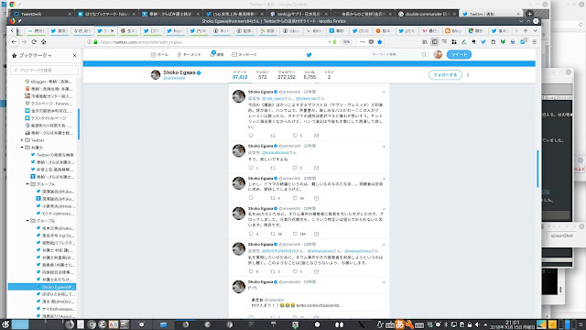
Task: Click the green padlock in address bar
Action: [x=95, y=42]
